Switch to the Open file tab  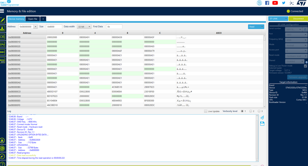33,19
